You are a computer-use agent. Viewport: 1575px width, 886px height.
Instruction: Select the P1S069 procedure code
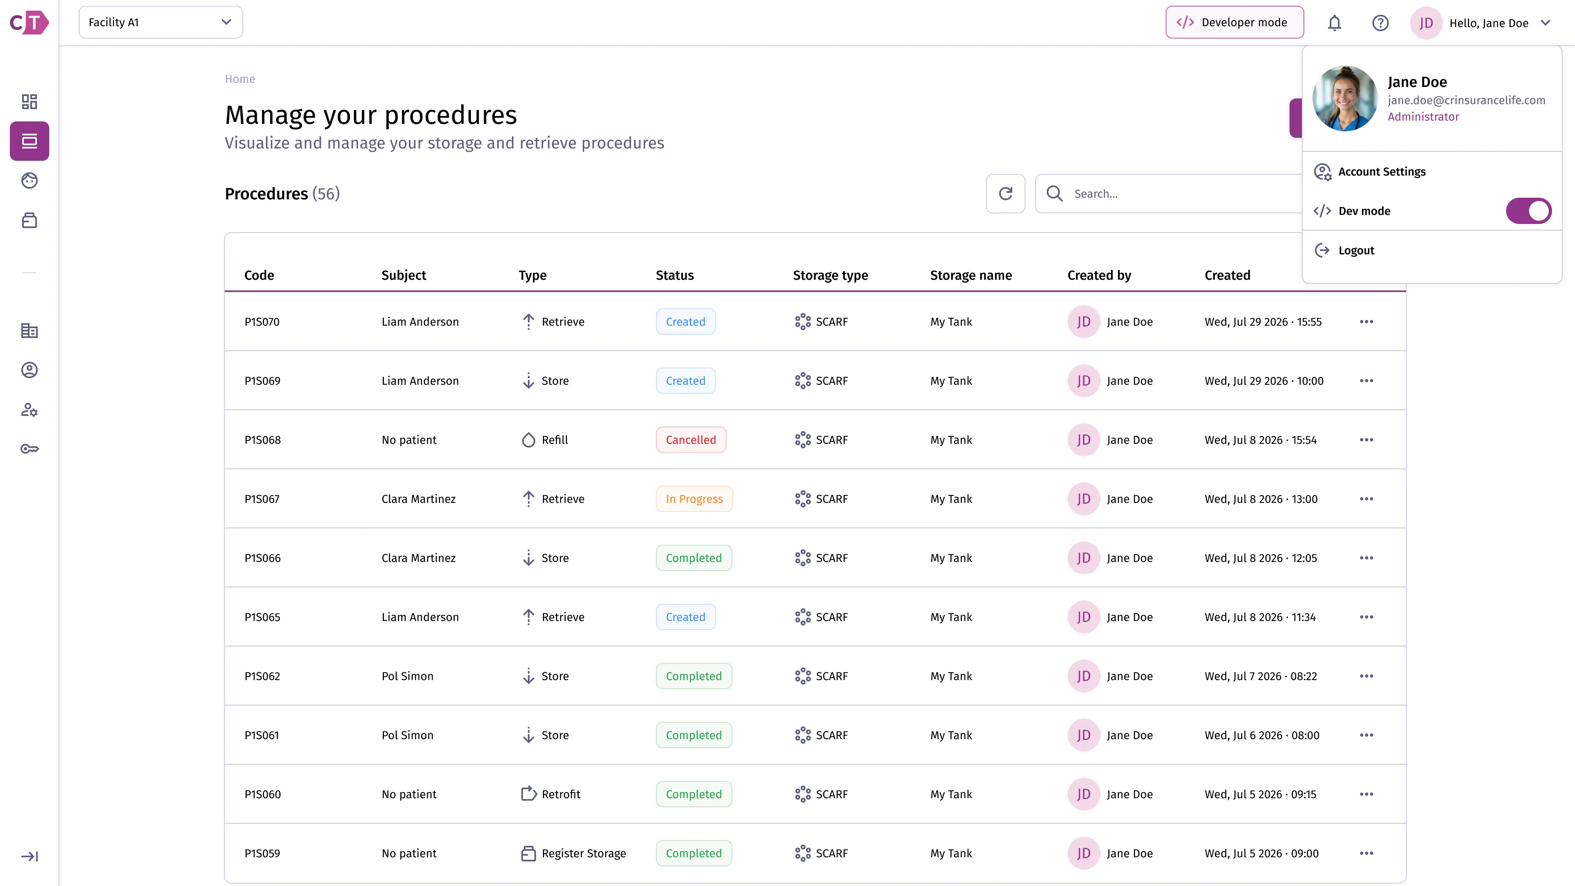point(262,381)
